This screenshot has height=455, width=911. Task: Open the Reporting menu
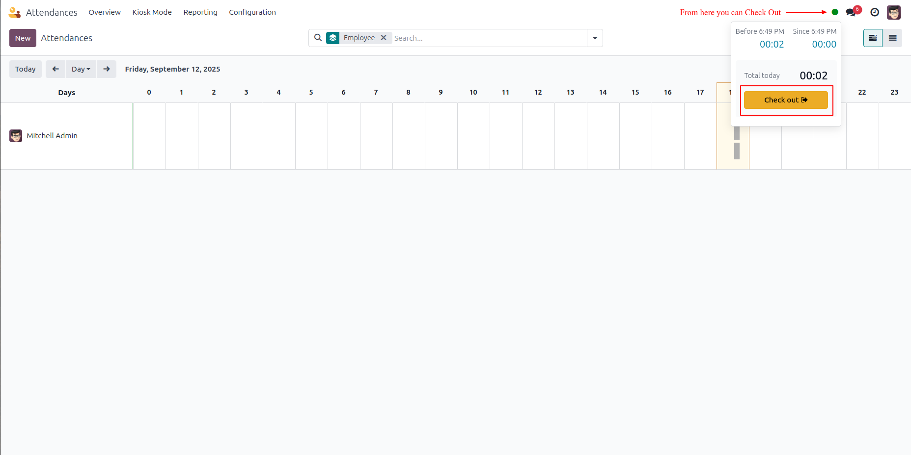(200, 12)
